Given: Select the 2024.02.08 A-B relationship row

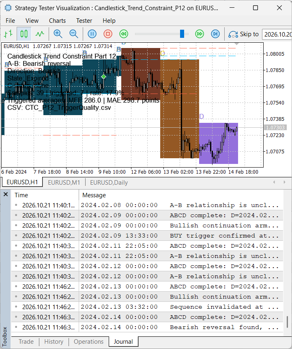Looking at the screenshot, I should point(147,205).
